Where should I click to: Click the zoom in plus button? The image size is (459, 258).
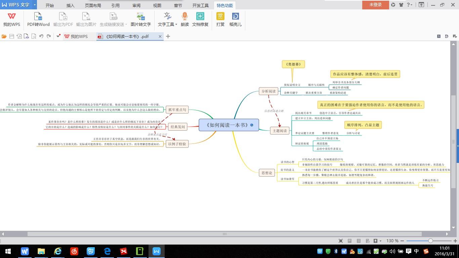[x=455, y=241]
